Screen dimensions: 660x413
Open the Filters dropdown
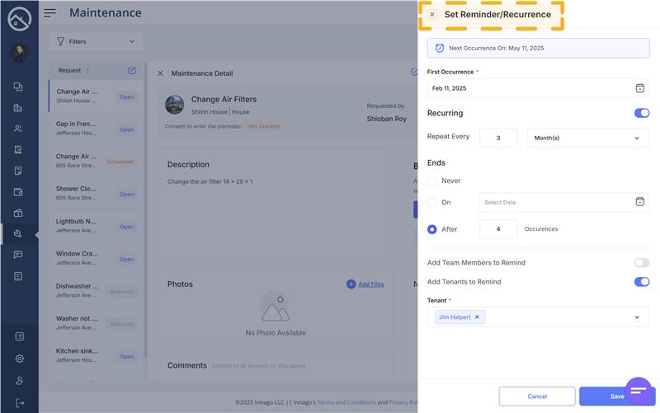tap(96, 41)
